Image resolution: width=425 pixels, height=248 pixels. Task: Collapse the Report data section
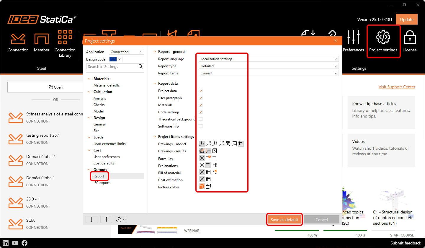click(x=154, y=84)
